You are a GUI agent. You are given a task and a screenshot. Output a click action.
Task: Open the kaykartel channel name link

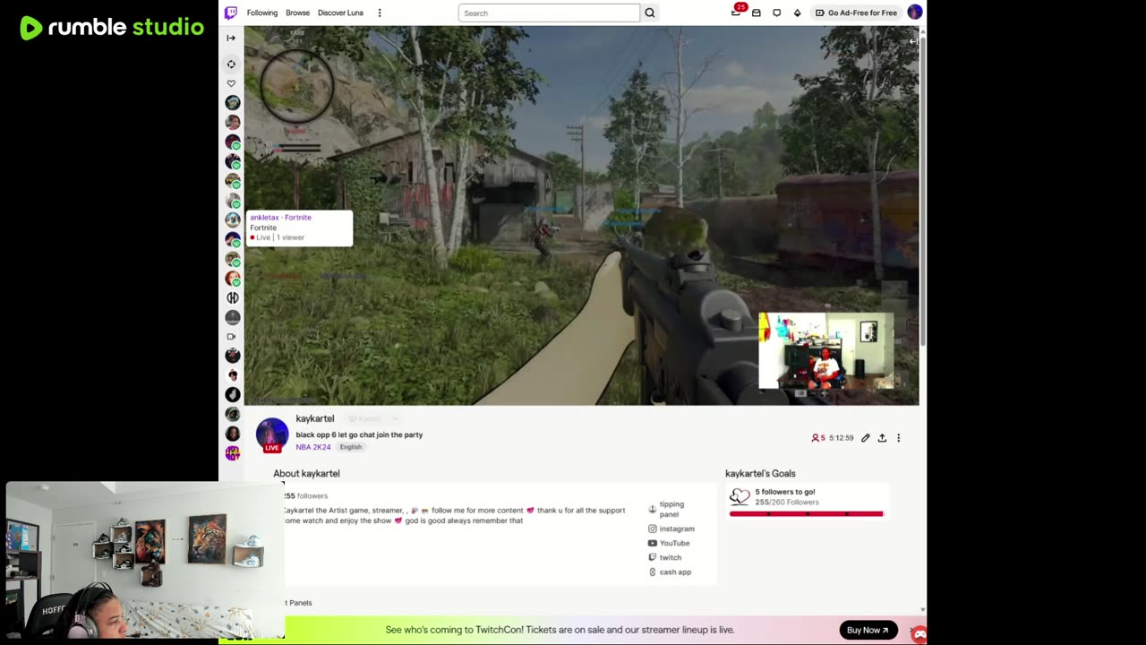point(315,418)
